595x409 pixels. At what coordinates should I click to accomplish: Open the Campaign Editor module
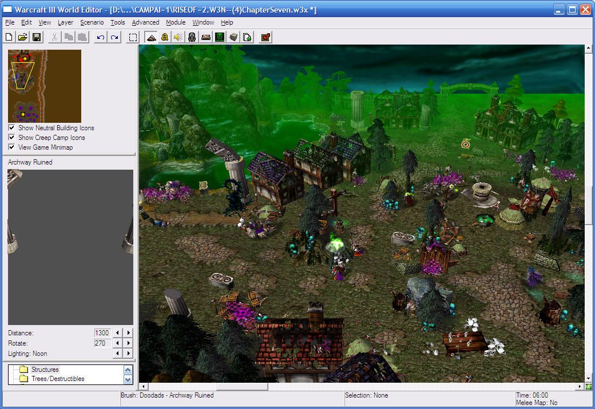click(x=205, y=37)
